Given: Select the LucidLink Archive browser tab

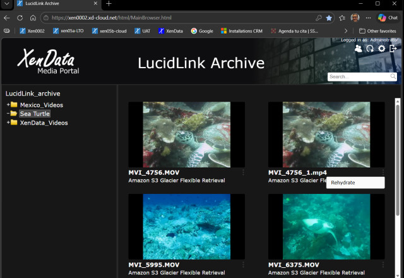Looking at the screenshot, I should click(50, 4).
